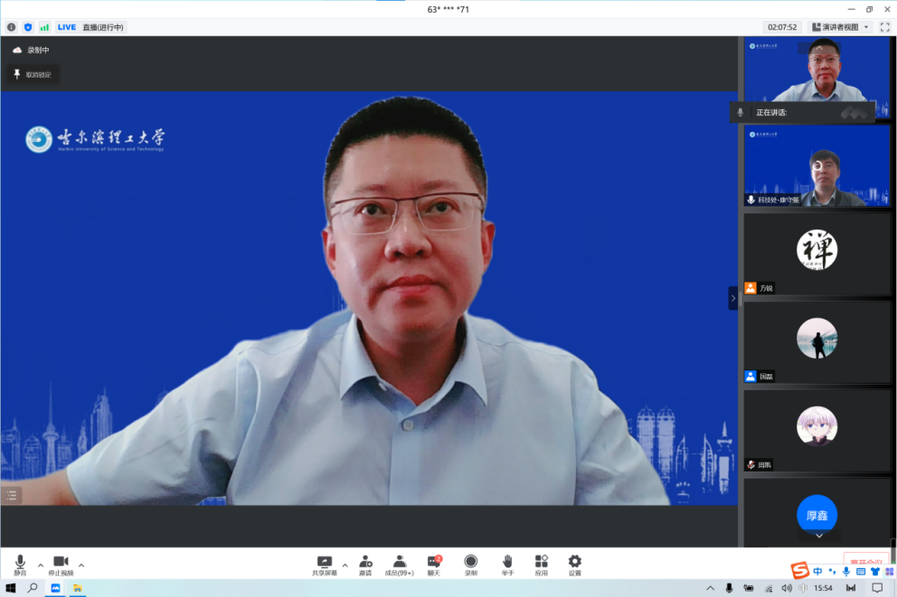
Task: Open Windows search in the taskbar
Action: click(x=33, y=588)
